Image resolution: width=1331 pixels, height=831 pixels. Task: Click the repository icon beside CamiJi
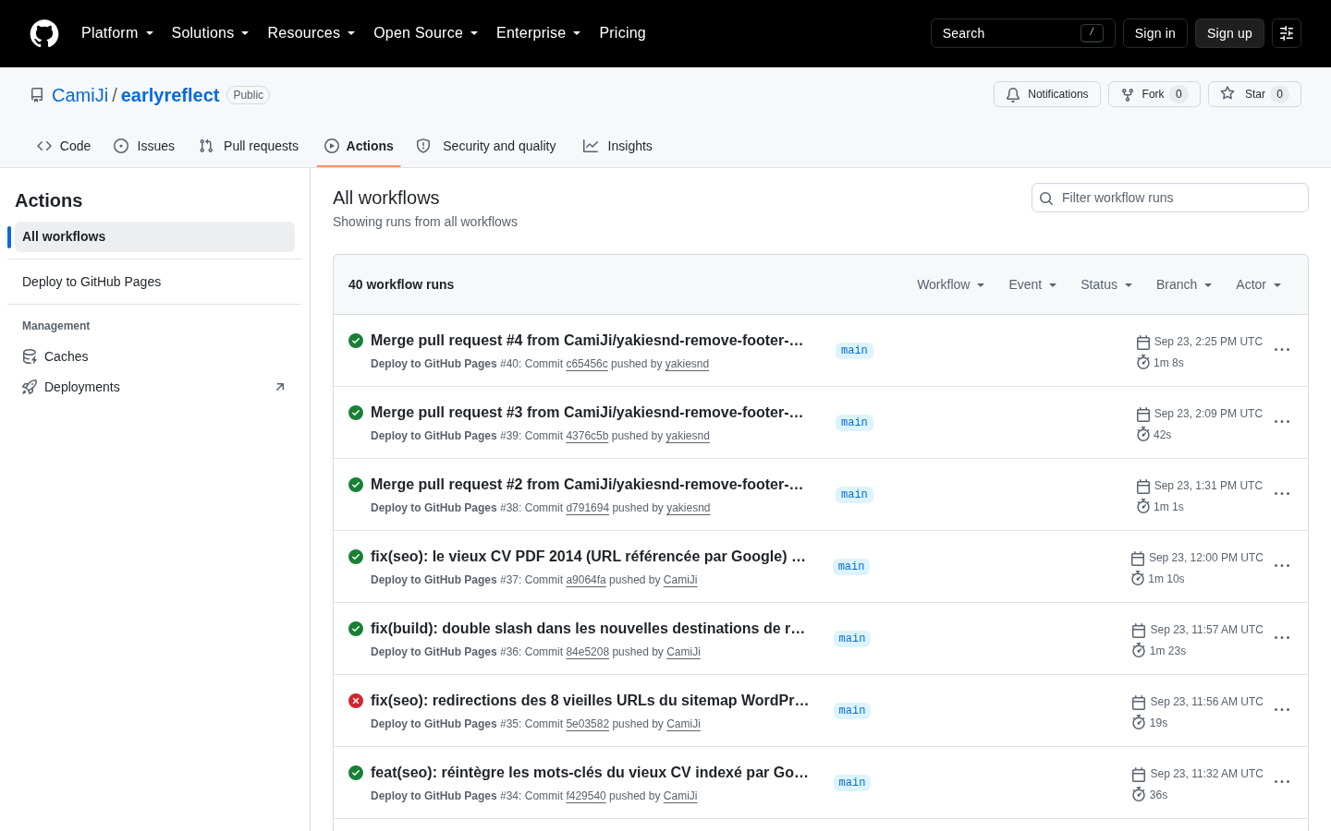[37, 95]
